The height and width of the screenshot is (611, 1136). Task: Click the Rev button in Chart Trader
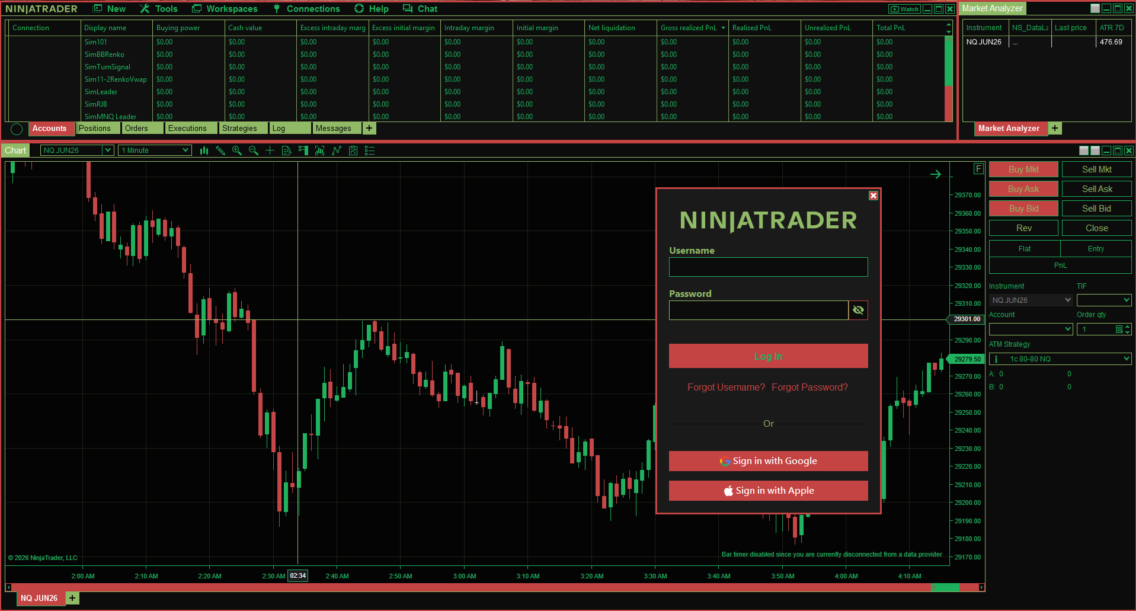point(1023,228)
